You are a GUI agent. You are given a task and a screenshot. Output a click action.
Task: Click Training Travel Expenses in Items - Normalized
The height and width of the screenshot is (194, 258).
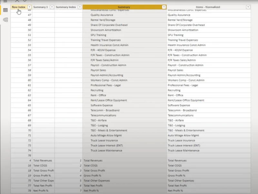point(183,40)
